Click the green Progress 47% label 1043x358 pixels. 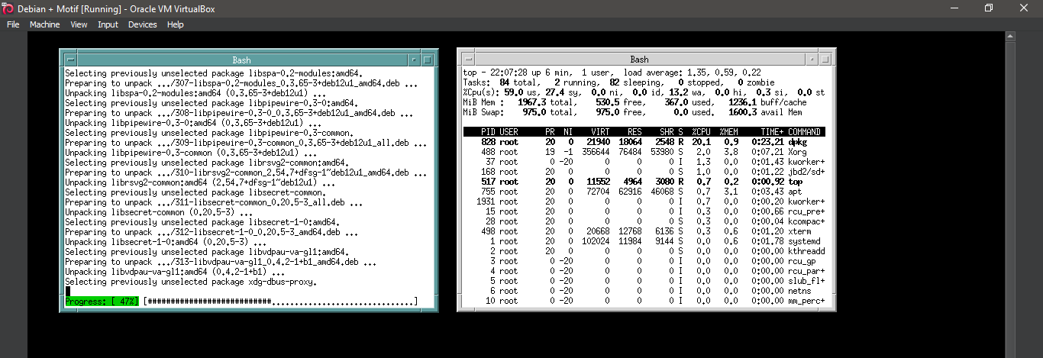(x=102, y=302)
